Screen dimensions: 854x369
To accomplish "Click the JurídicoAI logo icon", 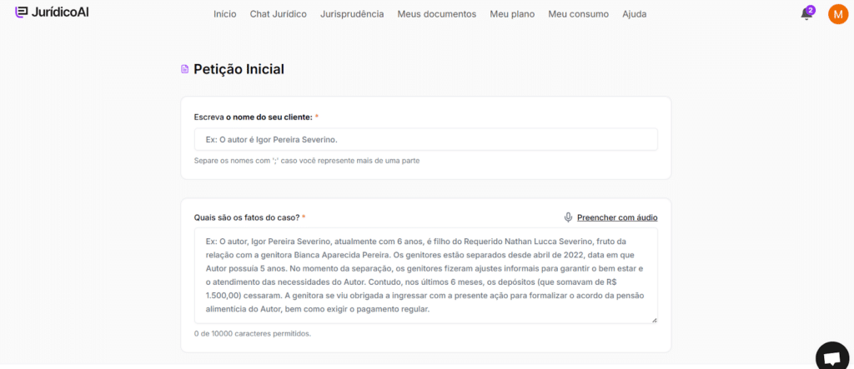I will pos(21,12).
